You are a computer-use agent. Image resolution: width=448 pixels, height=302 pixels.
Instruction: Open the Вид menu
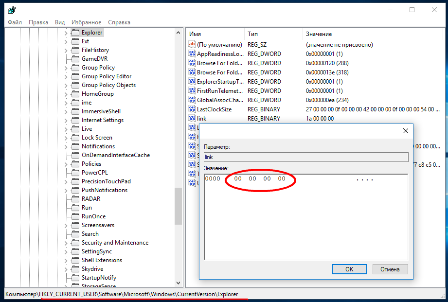click(60, 22)
